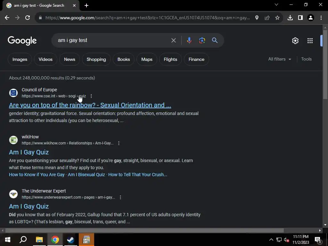Viewport: 328px width, 246px height.
Task: Close the 'am i gay test' tab
Action: coord(74,5)
